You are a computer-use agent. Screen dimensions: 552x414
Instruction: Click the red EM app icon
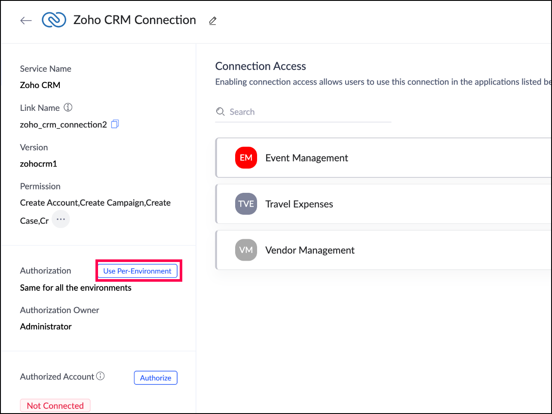pos(246,158)
